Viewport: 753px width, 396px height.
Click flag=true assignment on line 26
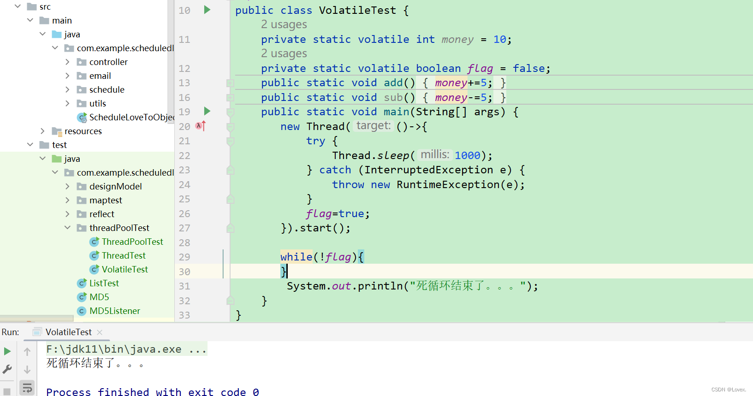[x=338, y=213]
